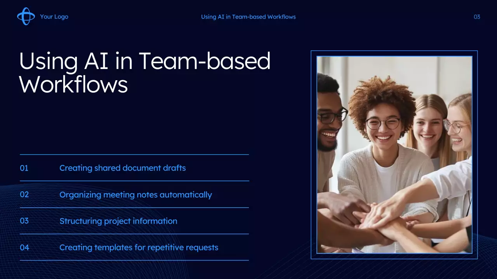Click the divider line above item 01
Screen dimensions: 497x279
(x=134, y=155)
